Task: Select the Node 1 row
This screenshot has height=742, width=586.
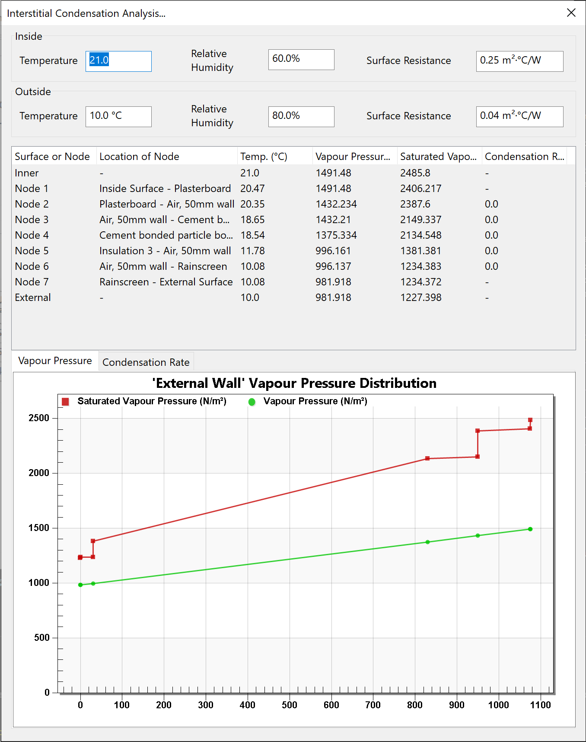Action: point(293,189)
